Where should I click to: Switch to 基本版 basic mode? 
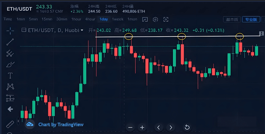[x=232, y=19]
